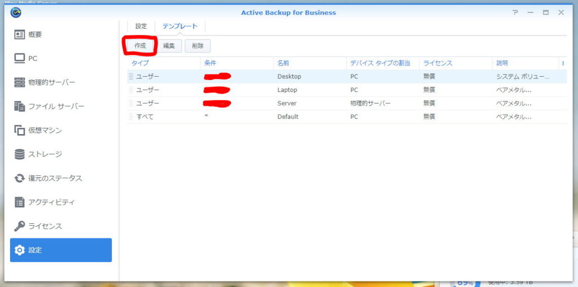The image size is (578, 287).
Task: Open ファイル サーバー icon in sidebar
Action: [19, 106]
